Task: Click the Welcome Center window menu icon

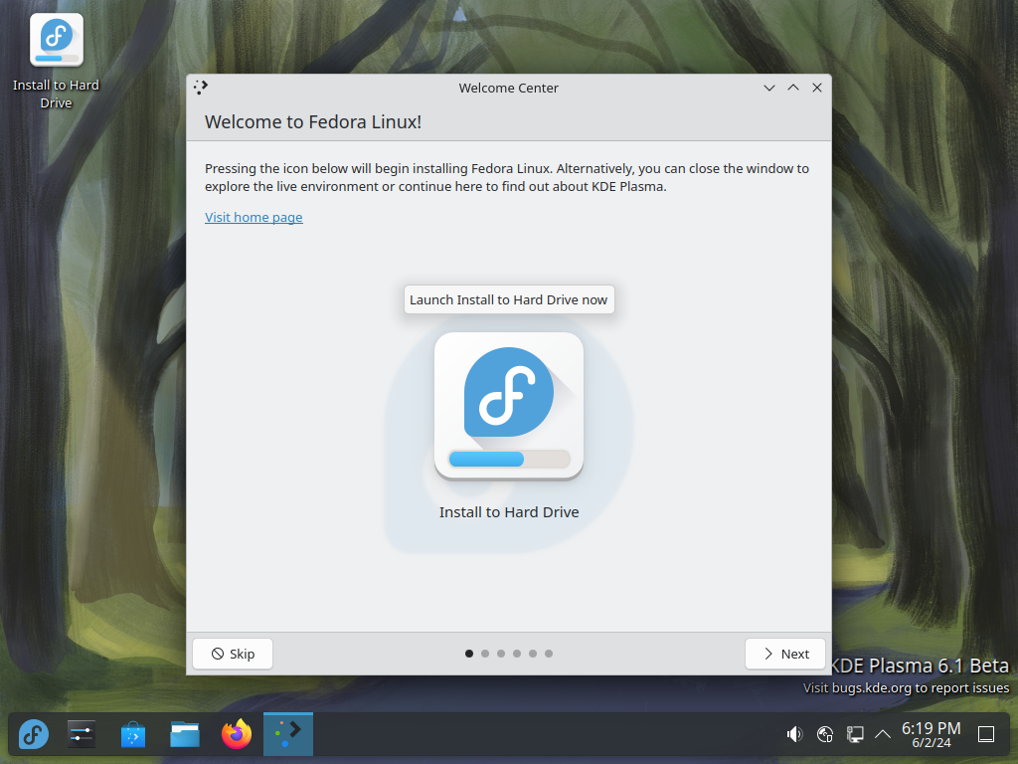Action: coord(201,88)
